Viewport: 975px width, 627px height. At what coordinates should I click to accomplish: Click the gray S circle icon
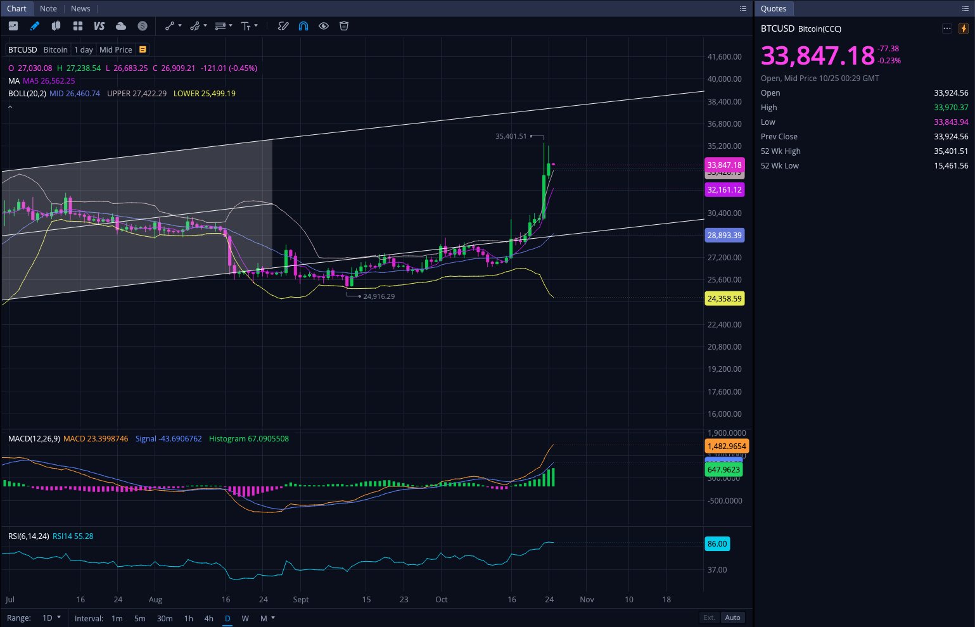pyautogui.click(x=143, y=26)
